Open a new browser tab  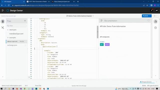click(x=78, y=2)
